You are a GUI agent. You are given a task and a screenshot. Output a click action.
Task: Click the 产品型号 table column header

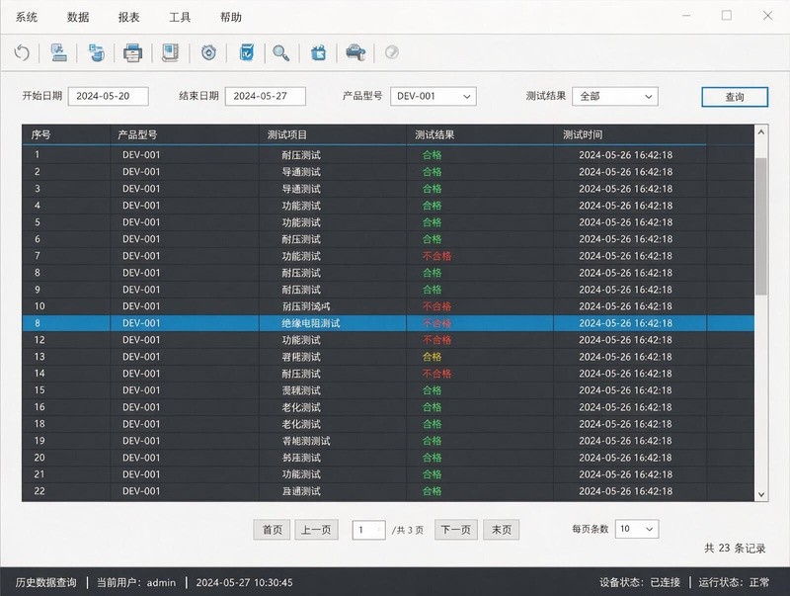(185, 134)
